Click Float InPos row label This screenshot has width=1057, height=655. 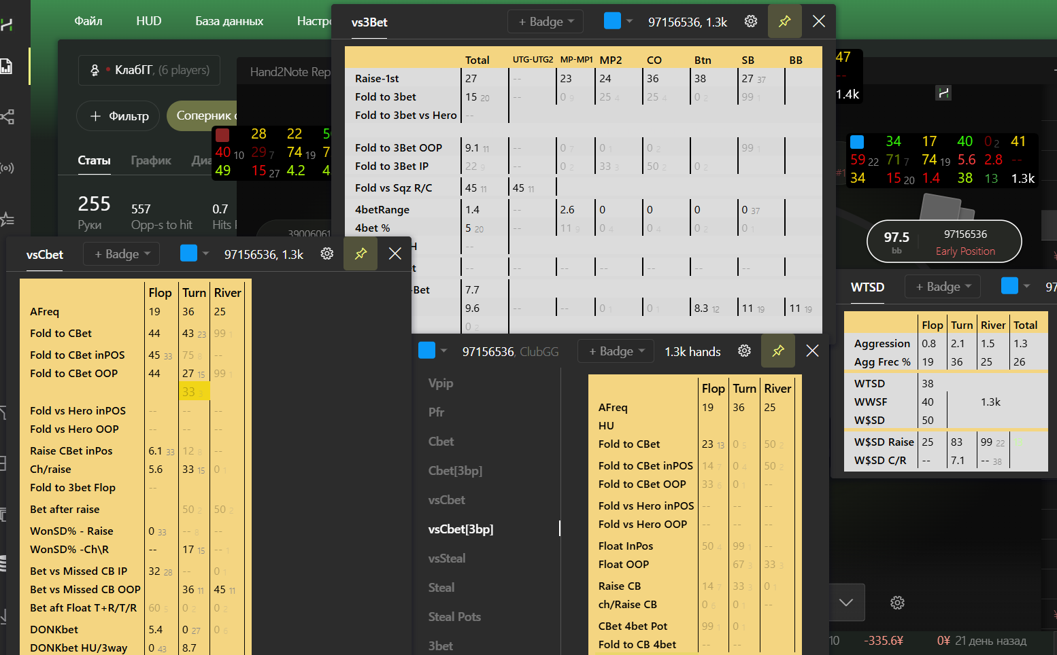tap(626, 546)
